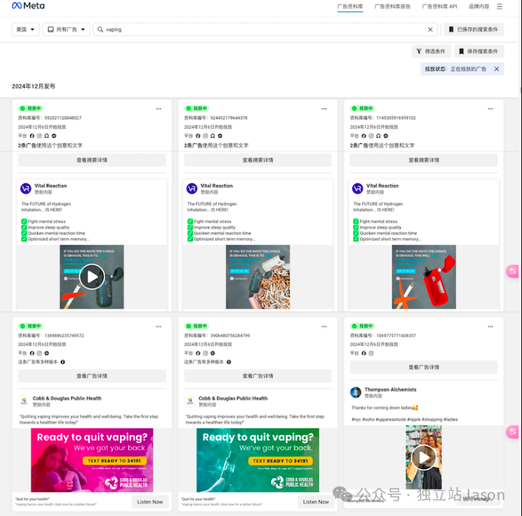Open the three-dot menu on ad 3906480756284799
Screen dimensions: 522x516
point(325,327)
